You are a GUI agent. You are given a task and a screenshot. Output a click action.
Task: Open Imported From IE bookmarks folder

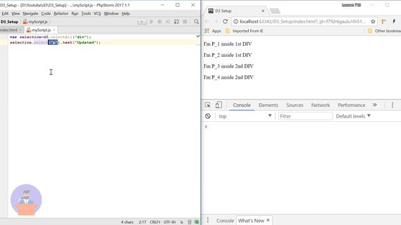[x=244, y=31]
